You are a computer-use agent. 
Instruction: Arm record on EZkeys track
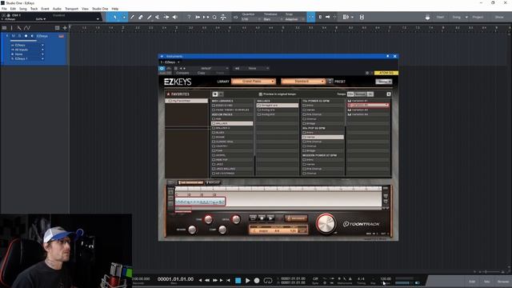(26, 36)
